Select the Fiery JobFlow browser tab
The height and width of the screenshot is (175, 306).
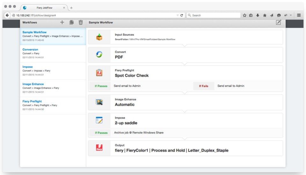(x=44, y=8)
